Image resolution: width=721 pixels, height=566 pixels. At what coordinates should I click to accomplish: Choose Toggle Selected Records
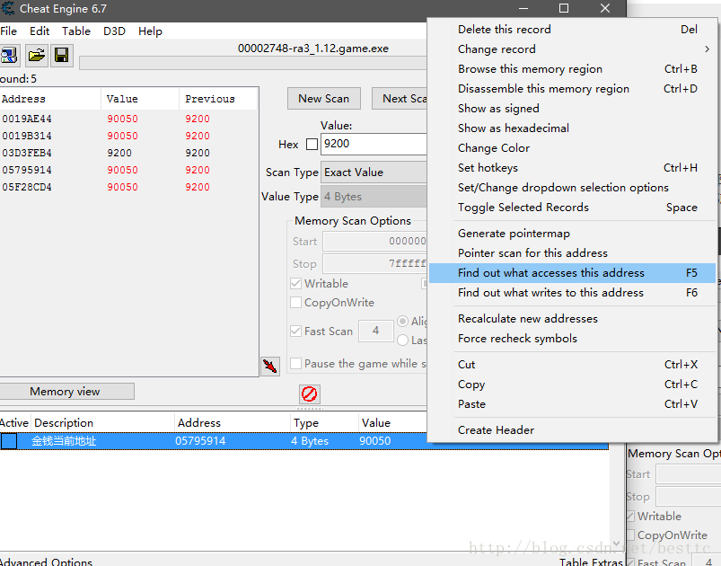(x=572, y=208)
